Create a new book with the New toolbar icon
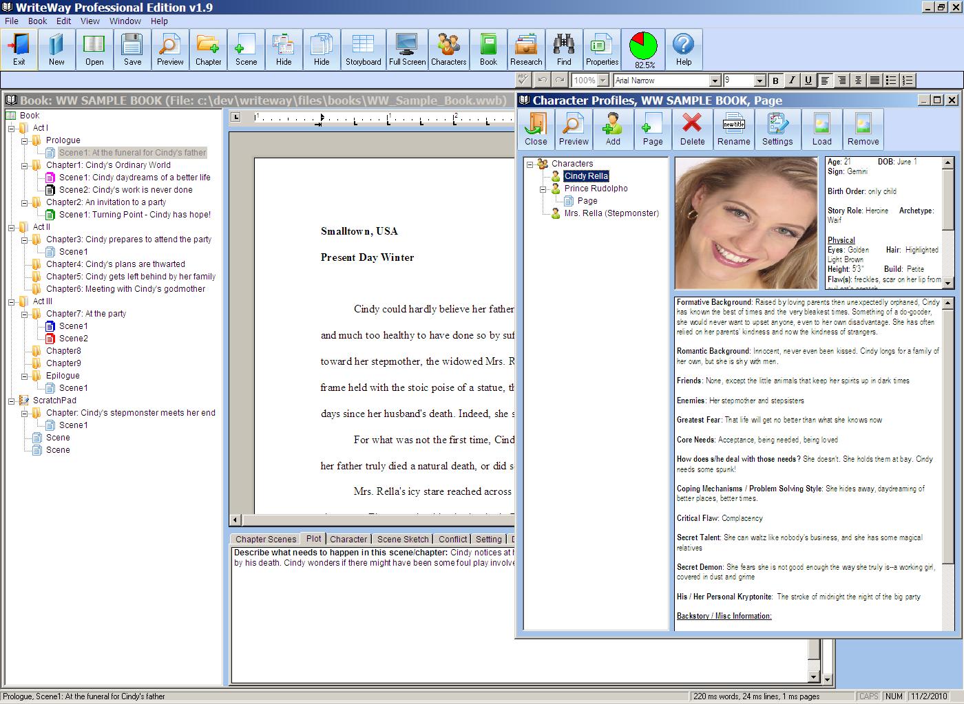This screenshot has height=704, width=964. [56, 50]
